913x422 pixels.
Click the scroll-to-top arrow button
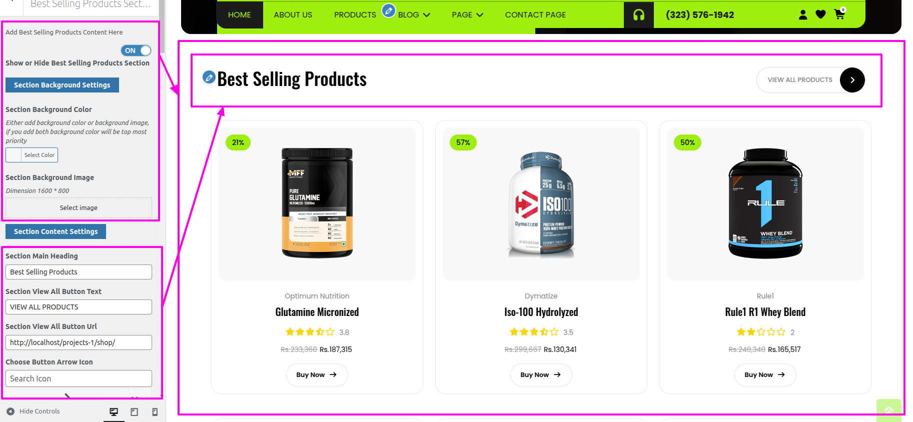[889, 410]
